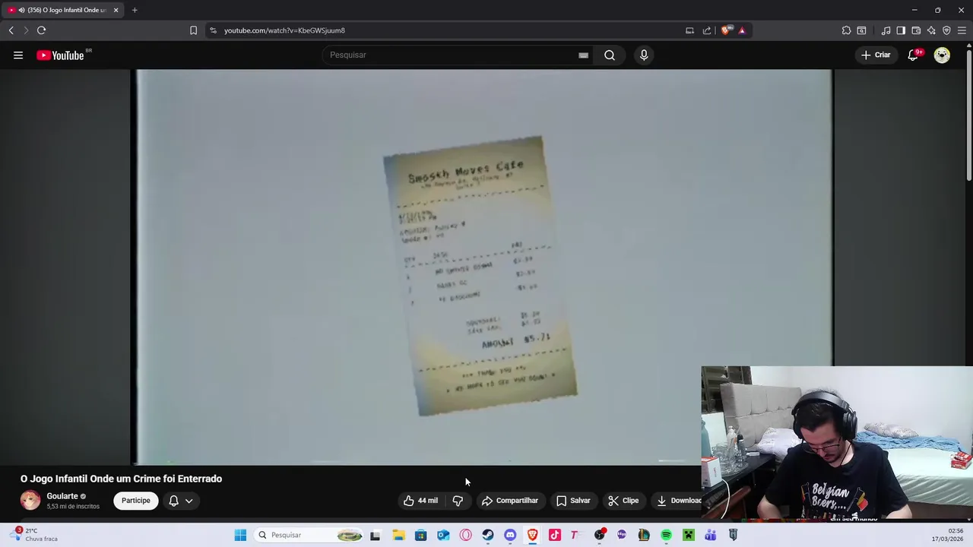Open Leo AI sparkle icon

[931, 30]
